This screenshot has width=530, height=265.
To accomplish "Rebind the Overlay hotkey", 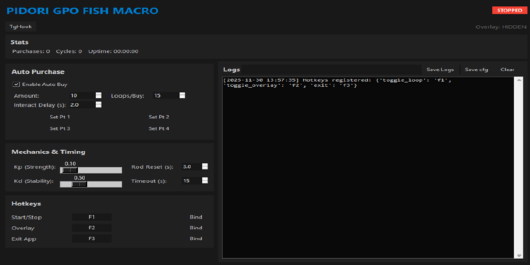I will (x=196, y=228).
